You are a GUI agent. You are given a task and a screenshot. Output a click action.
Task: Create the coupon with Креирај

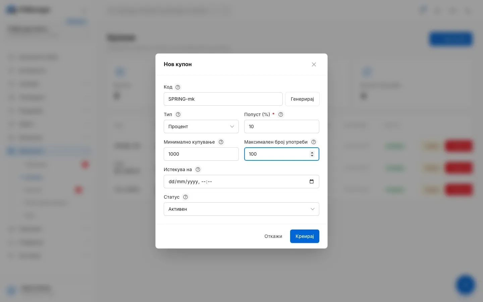(x=305, y=236)
